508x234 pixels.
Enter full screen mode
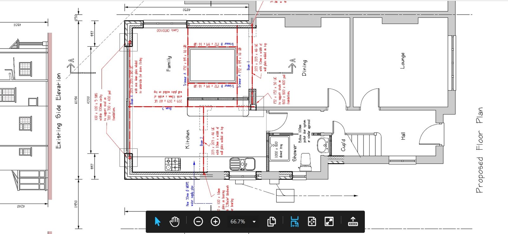(x=329, y=221)
